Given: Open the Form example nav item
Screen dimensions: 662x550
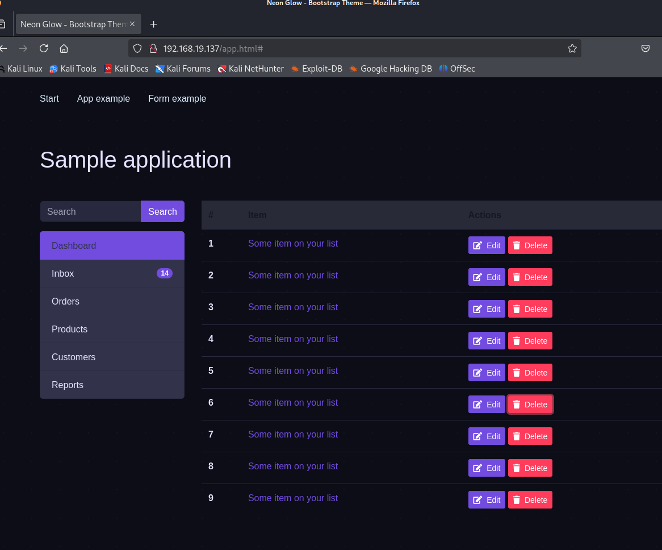Looking at the screenshot, I should (x=177, y=99).
